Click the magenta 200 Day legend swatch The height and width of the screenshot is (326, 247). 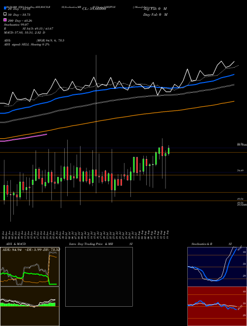pos(5,20)
